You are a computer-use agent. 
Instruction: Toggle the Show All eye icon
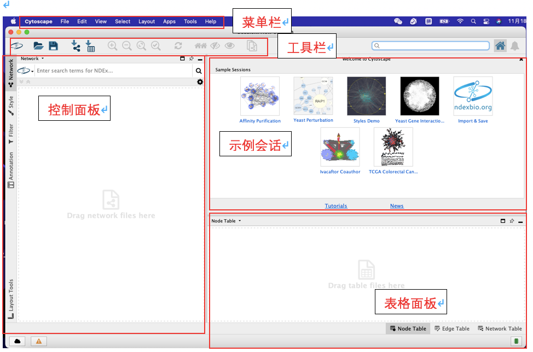(230, 45)
